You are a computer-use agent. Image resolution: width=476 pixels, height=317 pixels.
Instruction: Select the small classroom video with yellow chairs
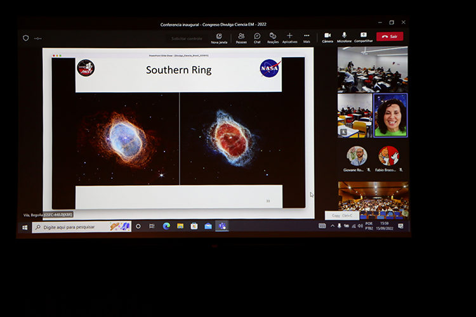point(355,115)
